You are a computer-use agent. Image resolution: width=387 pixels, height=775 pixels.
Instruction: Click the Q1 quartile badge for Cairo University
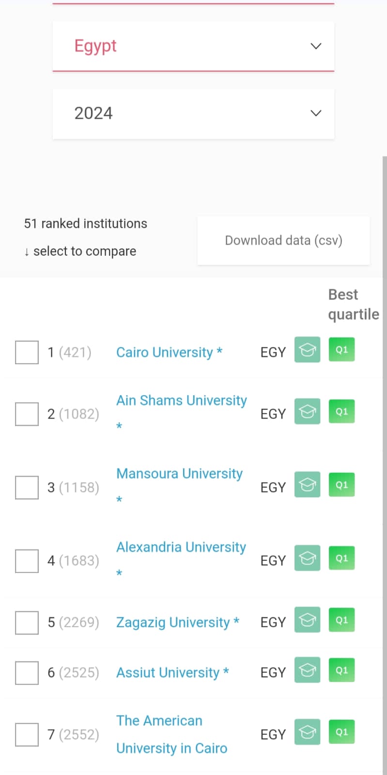pyautogui.click(x=341, y=350)
